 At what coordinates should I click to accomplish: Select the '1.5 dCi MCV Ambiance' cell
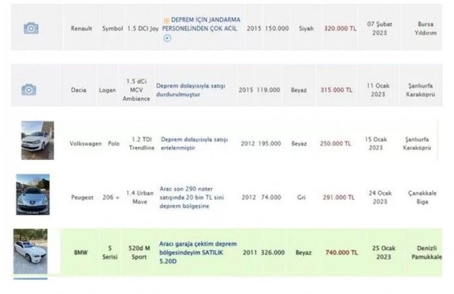tap(136, 90)
